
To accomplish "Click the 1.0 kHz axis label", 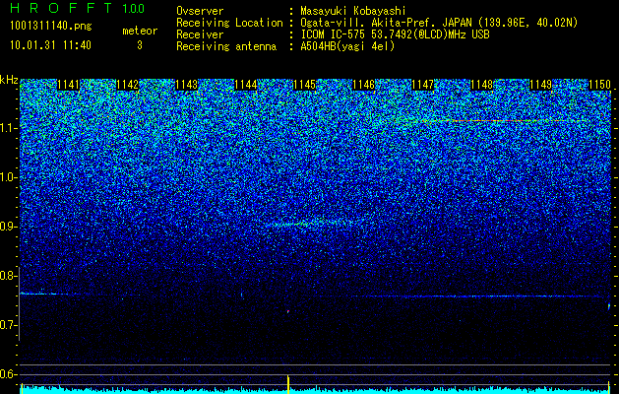I will point(7,177).
